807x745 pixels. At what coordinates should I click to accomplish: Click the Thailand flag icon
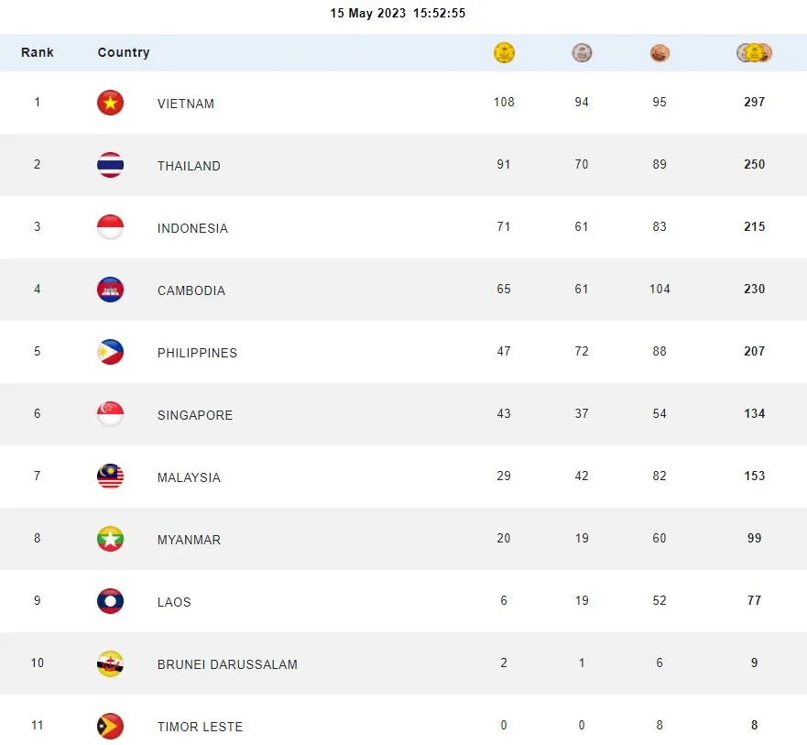[x=111, y=165]
